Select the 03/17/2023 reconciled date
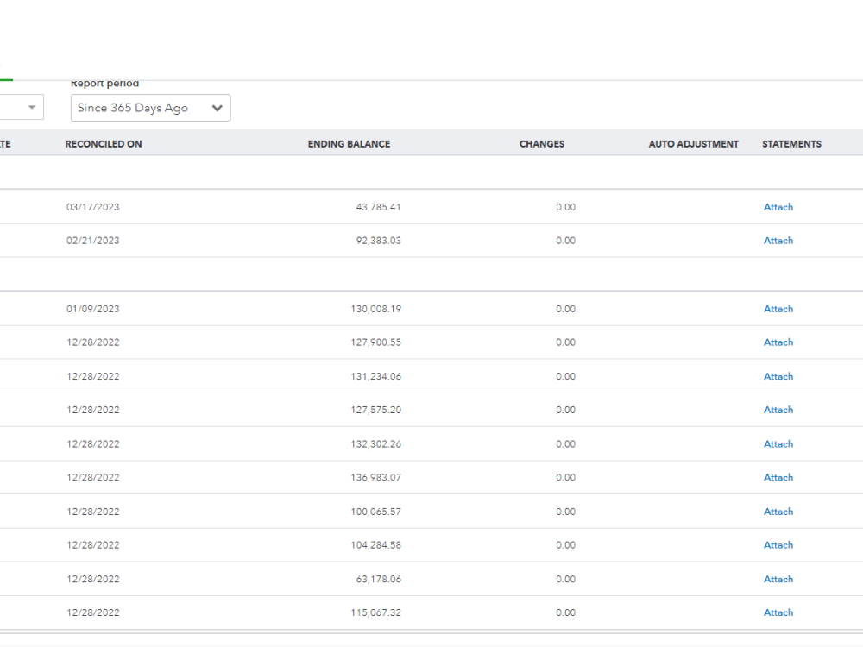 (93, 207)
